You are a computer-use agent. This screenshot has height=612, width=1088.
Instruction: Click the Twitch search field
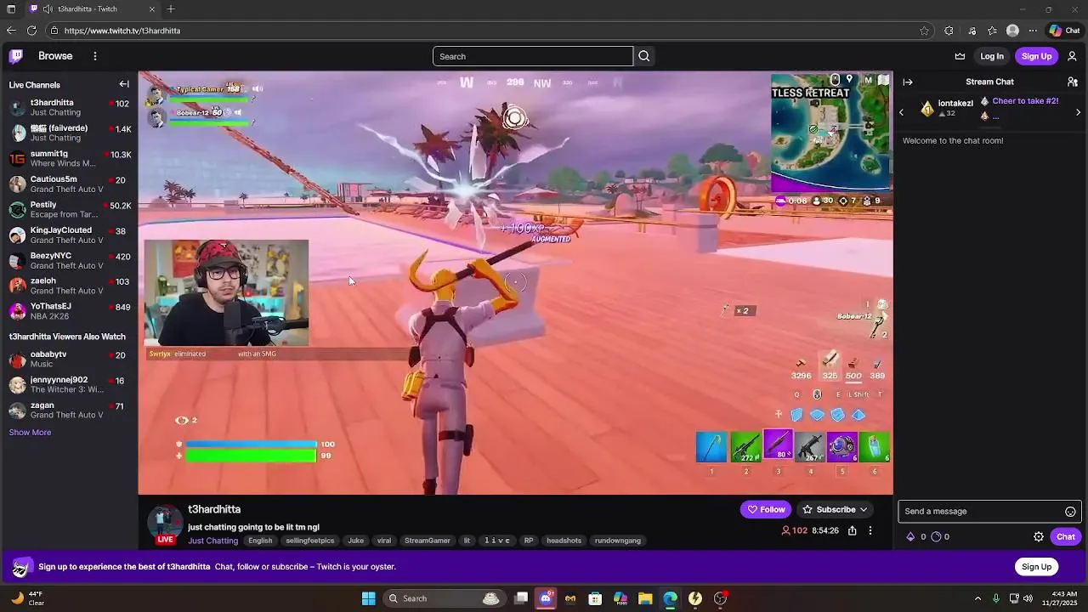click(533, 56)
